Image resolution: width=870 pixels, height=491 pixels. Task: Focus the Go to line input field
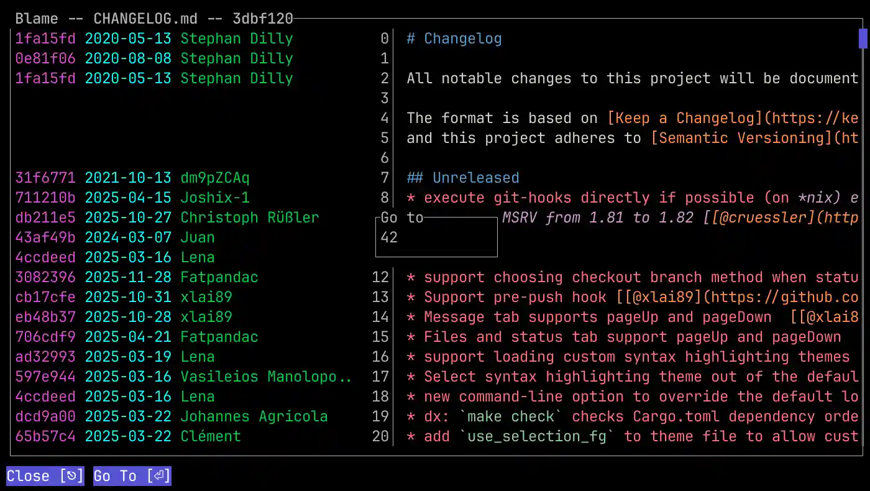(x=436, y=237)
